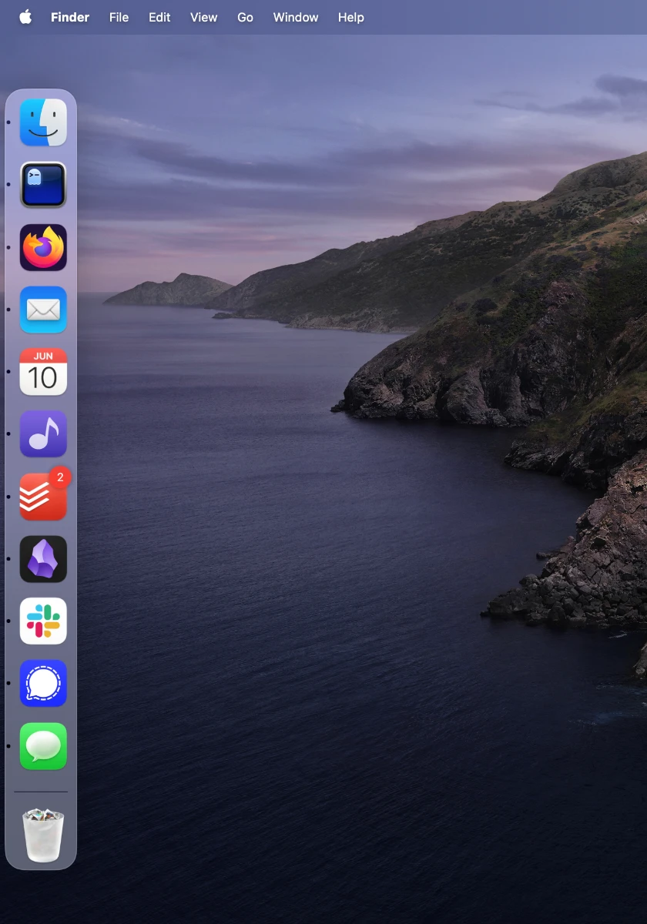Viewport: 647px width, 924px height.
Task: Open Todoist with 2 badge
Action: pos(43,497)
